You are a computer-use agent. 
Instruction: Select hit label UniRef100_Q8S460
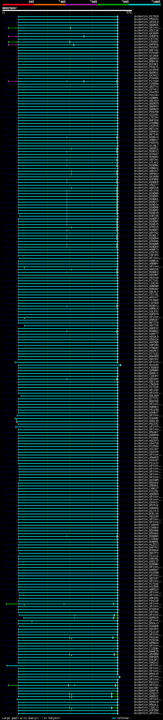[x=146, y=379]
